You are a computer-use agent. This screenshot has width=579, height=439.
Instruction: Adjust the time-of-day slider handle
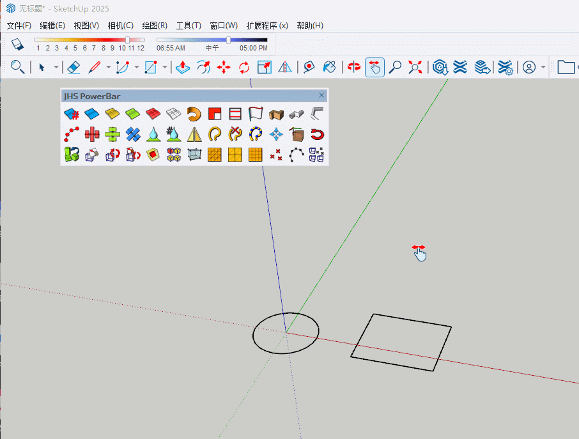[228, 40]
